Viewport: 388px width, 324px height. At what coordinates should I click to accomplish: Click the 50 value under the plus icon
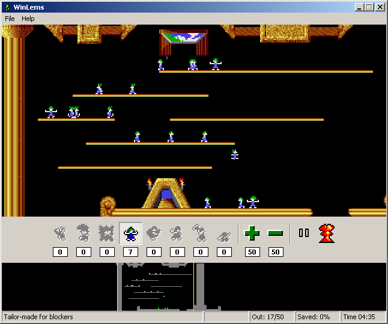click(x=252, y=252)
